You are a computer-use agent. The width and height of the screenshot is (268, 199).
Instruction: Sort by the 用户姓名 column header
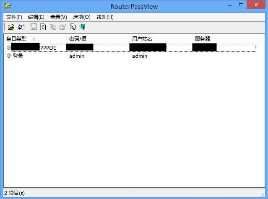pos(161,39)
